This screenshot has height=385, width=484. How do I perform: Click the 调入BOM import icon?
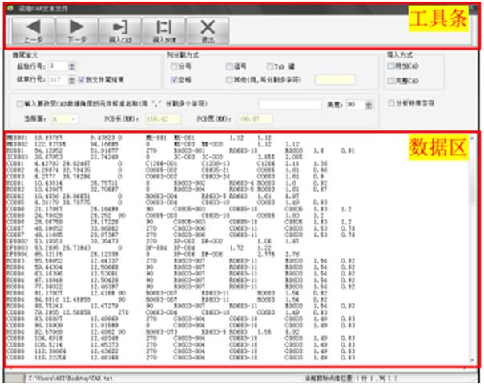click(x=164, y=30)
